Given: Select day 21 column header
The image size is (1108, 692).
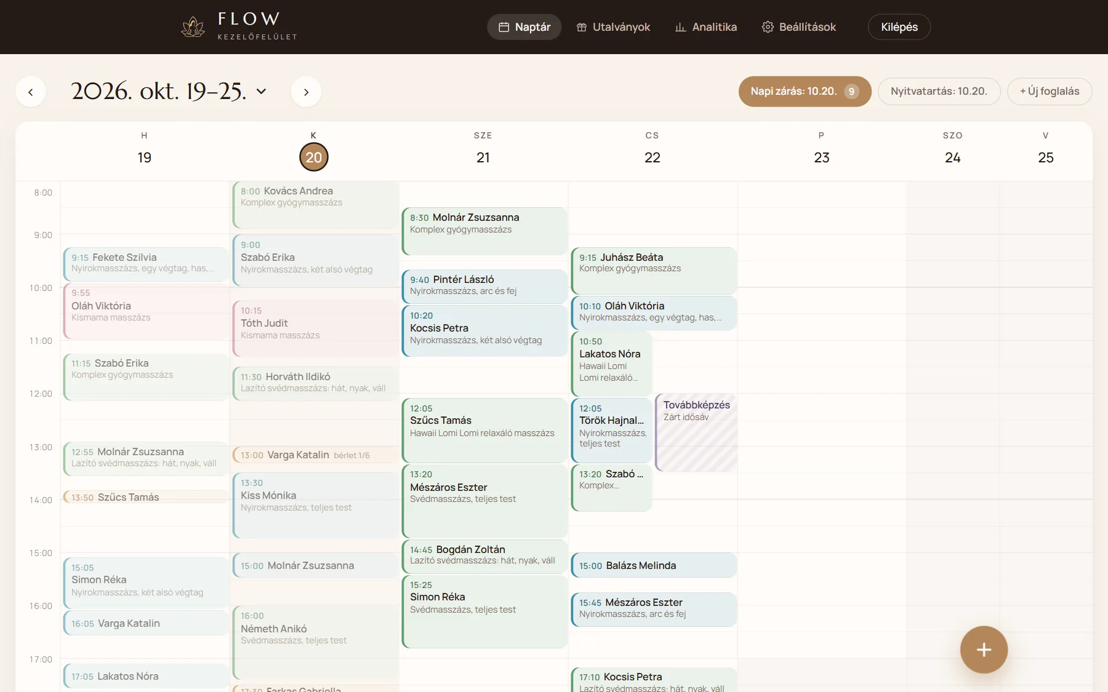Looking at the screenshot, I should tap(483, 157).
